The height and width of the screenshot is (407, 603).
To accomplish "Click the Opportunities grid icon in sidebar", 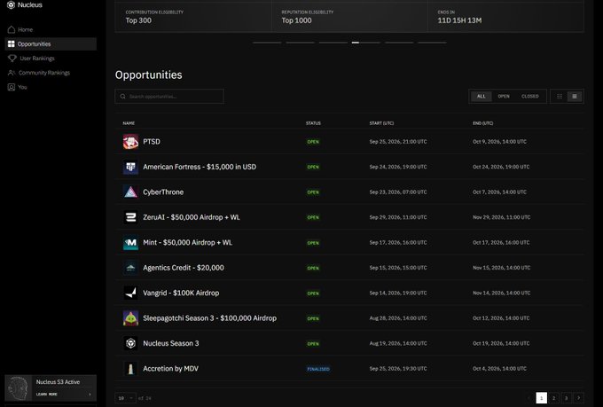I will 12,43.
